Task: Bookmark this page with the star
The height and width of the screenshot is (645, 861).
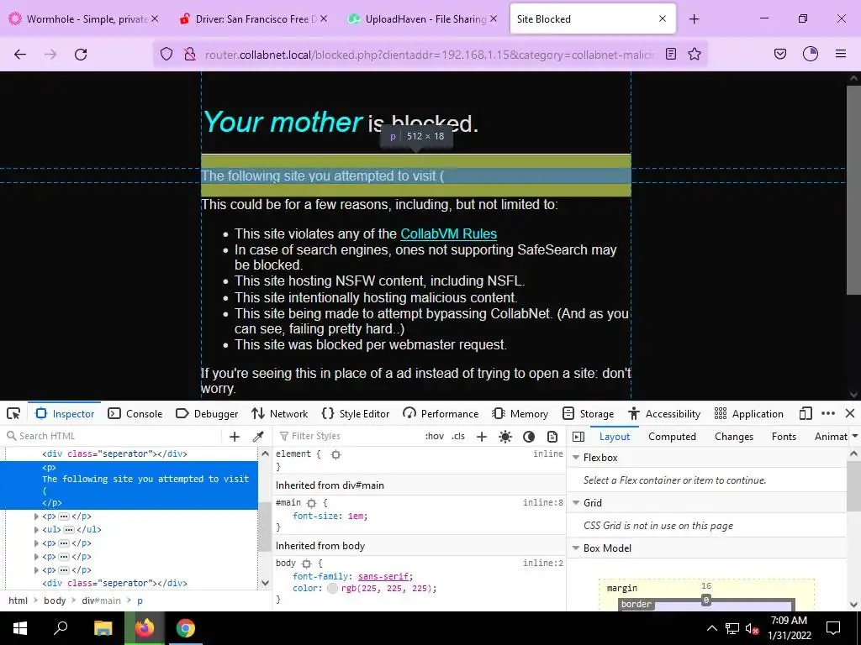Action: (695, 54)
